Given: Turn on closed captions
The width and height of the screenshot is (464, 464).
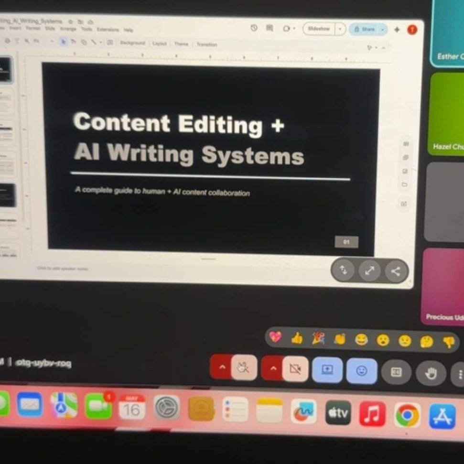Looking at the screenshot, I should pyautogui.click(x=396, y=372).
